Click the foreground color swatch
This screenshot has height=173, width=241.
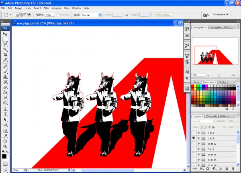pyautogui.click(x=4, y=156)
